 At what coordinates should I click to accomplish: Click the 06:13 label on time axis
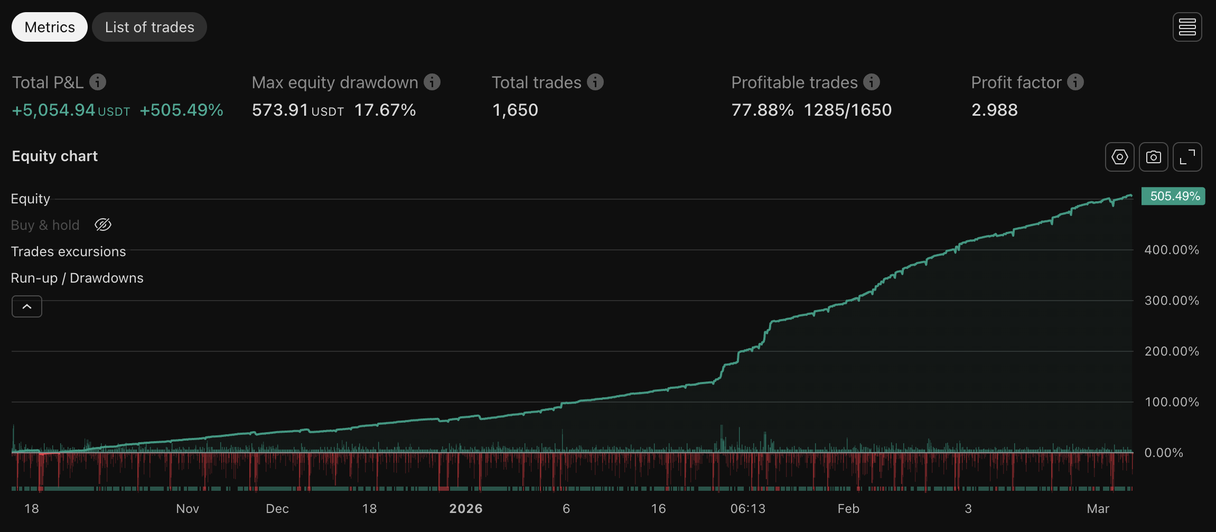click(x=748, y=509)
